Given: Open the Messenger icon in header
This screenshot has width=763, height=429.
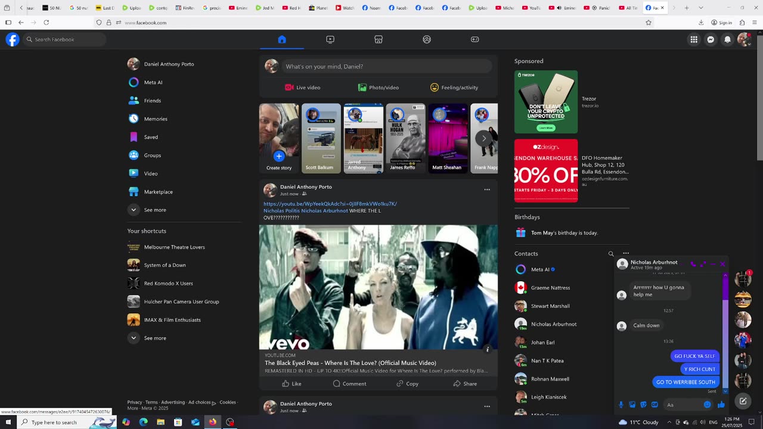Looking at the screenshot, I should [711, 39].
